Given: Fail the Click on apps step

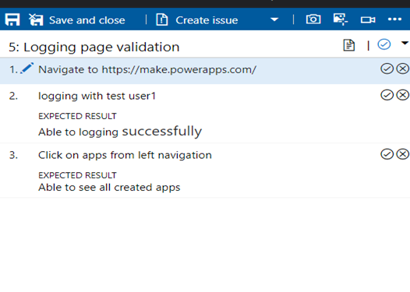Looking at the screenshot, I should 403,154.
